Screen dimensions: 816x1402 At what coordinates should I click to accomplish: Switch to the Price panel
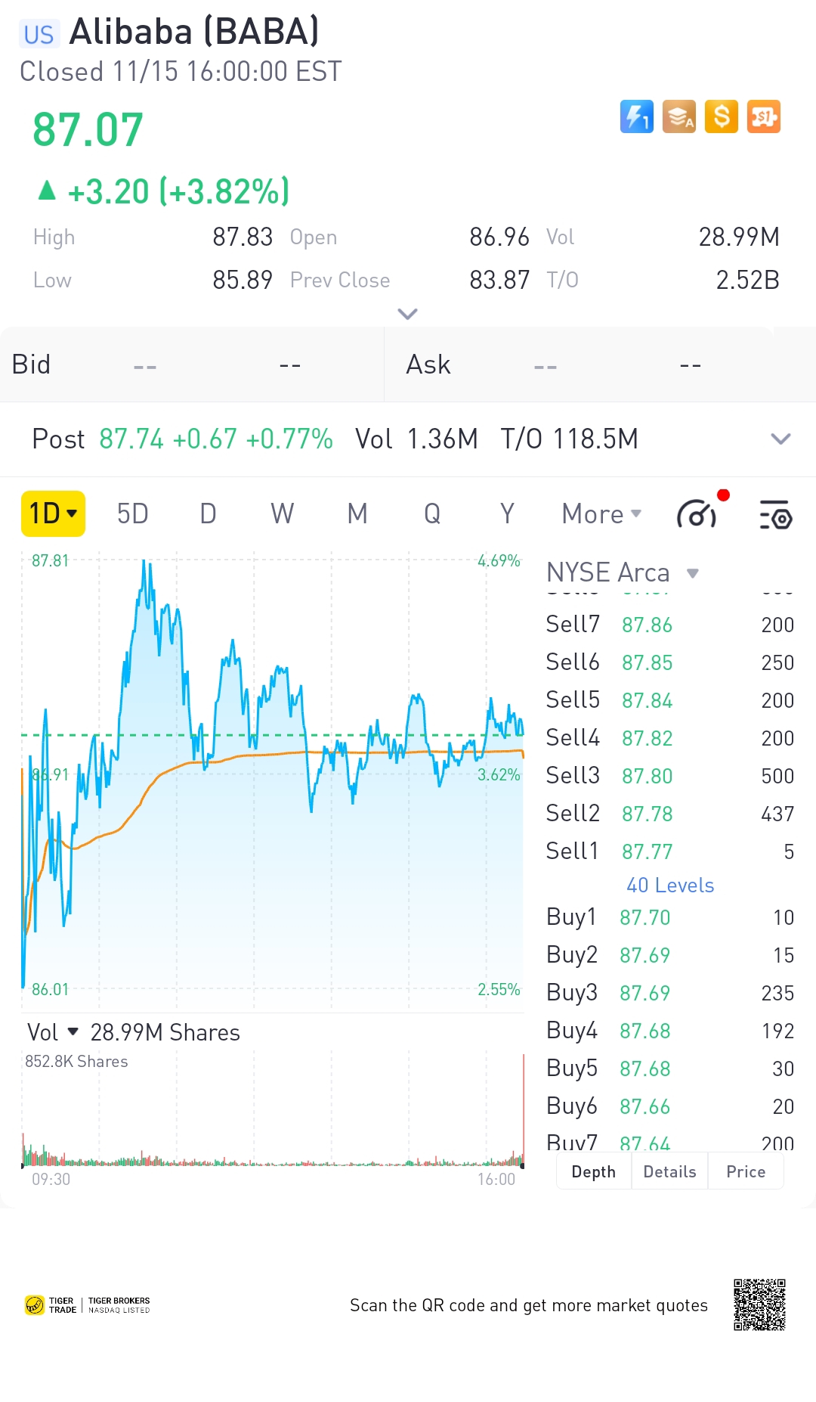(746, 1171)
